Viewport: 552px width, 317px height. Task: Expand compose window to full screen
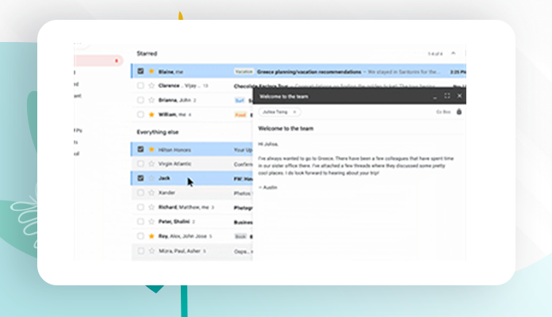447,96
